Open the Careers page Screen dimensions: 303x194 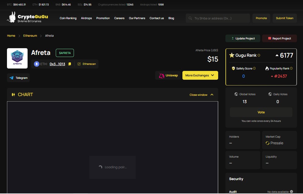point(119,18)
